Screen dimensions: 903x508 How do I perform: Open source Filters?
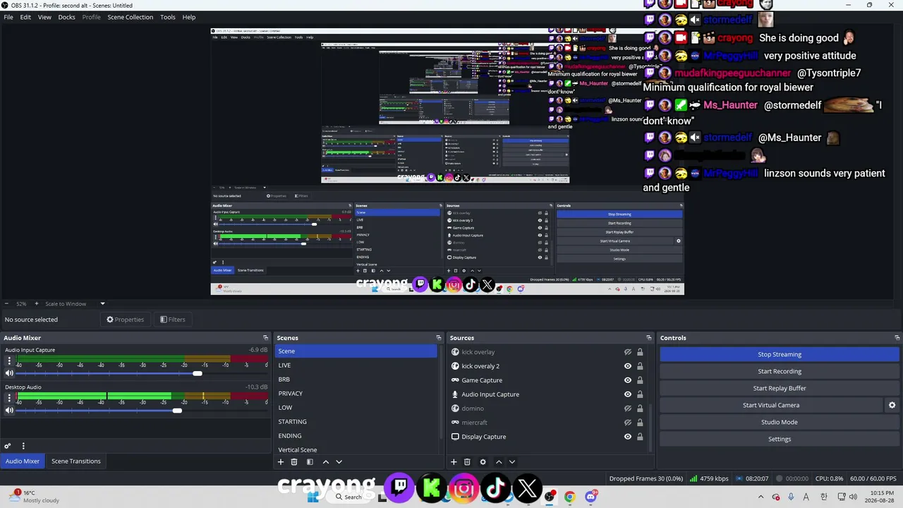[x=172, y=320]
